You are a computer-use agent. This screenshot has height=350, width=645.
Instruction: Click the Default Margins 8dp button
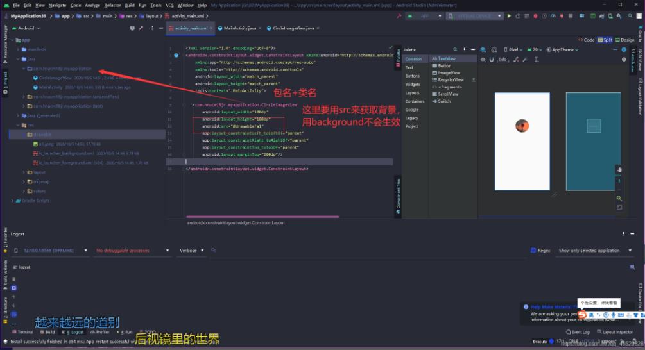[503, 60]
